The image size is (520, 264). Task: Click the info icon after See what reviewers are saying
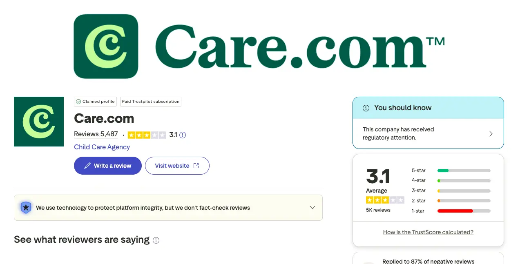tap(156, 240)
